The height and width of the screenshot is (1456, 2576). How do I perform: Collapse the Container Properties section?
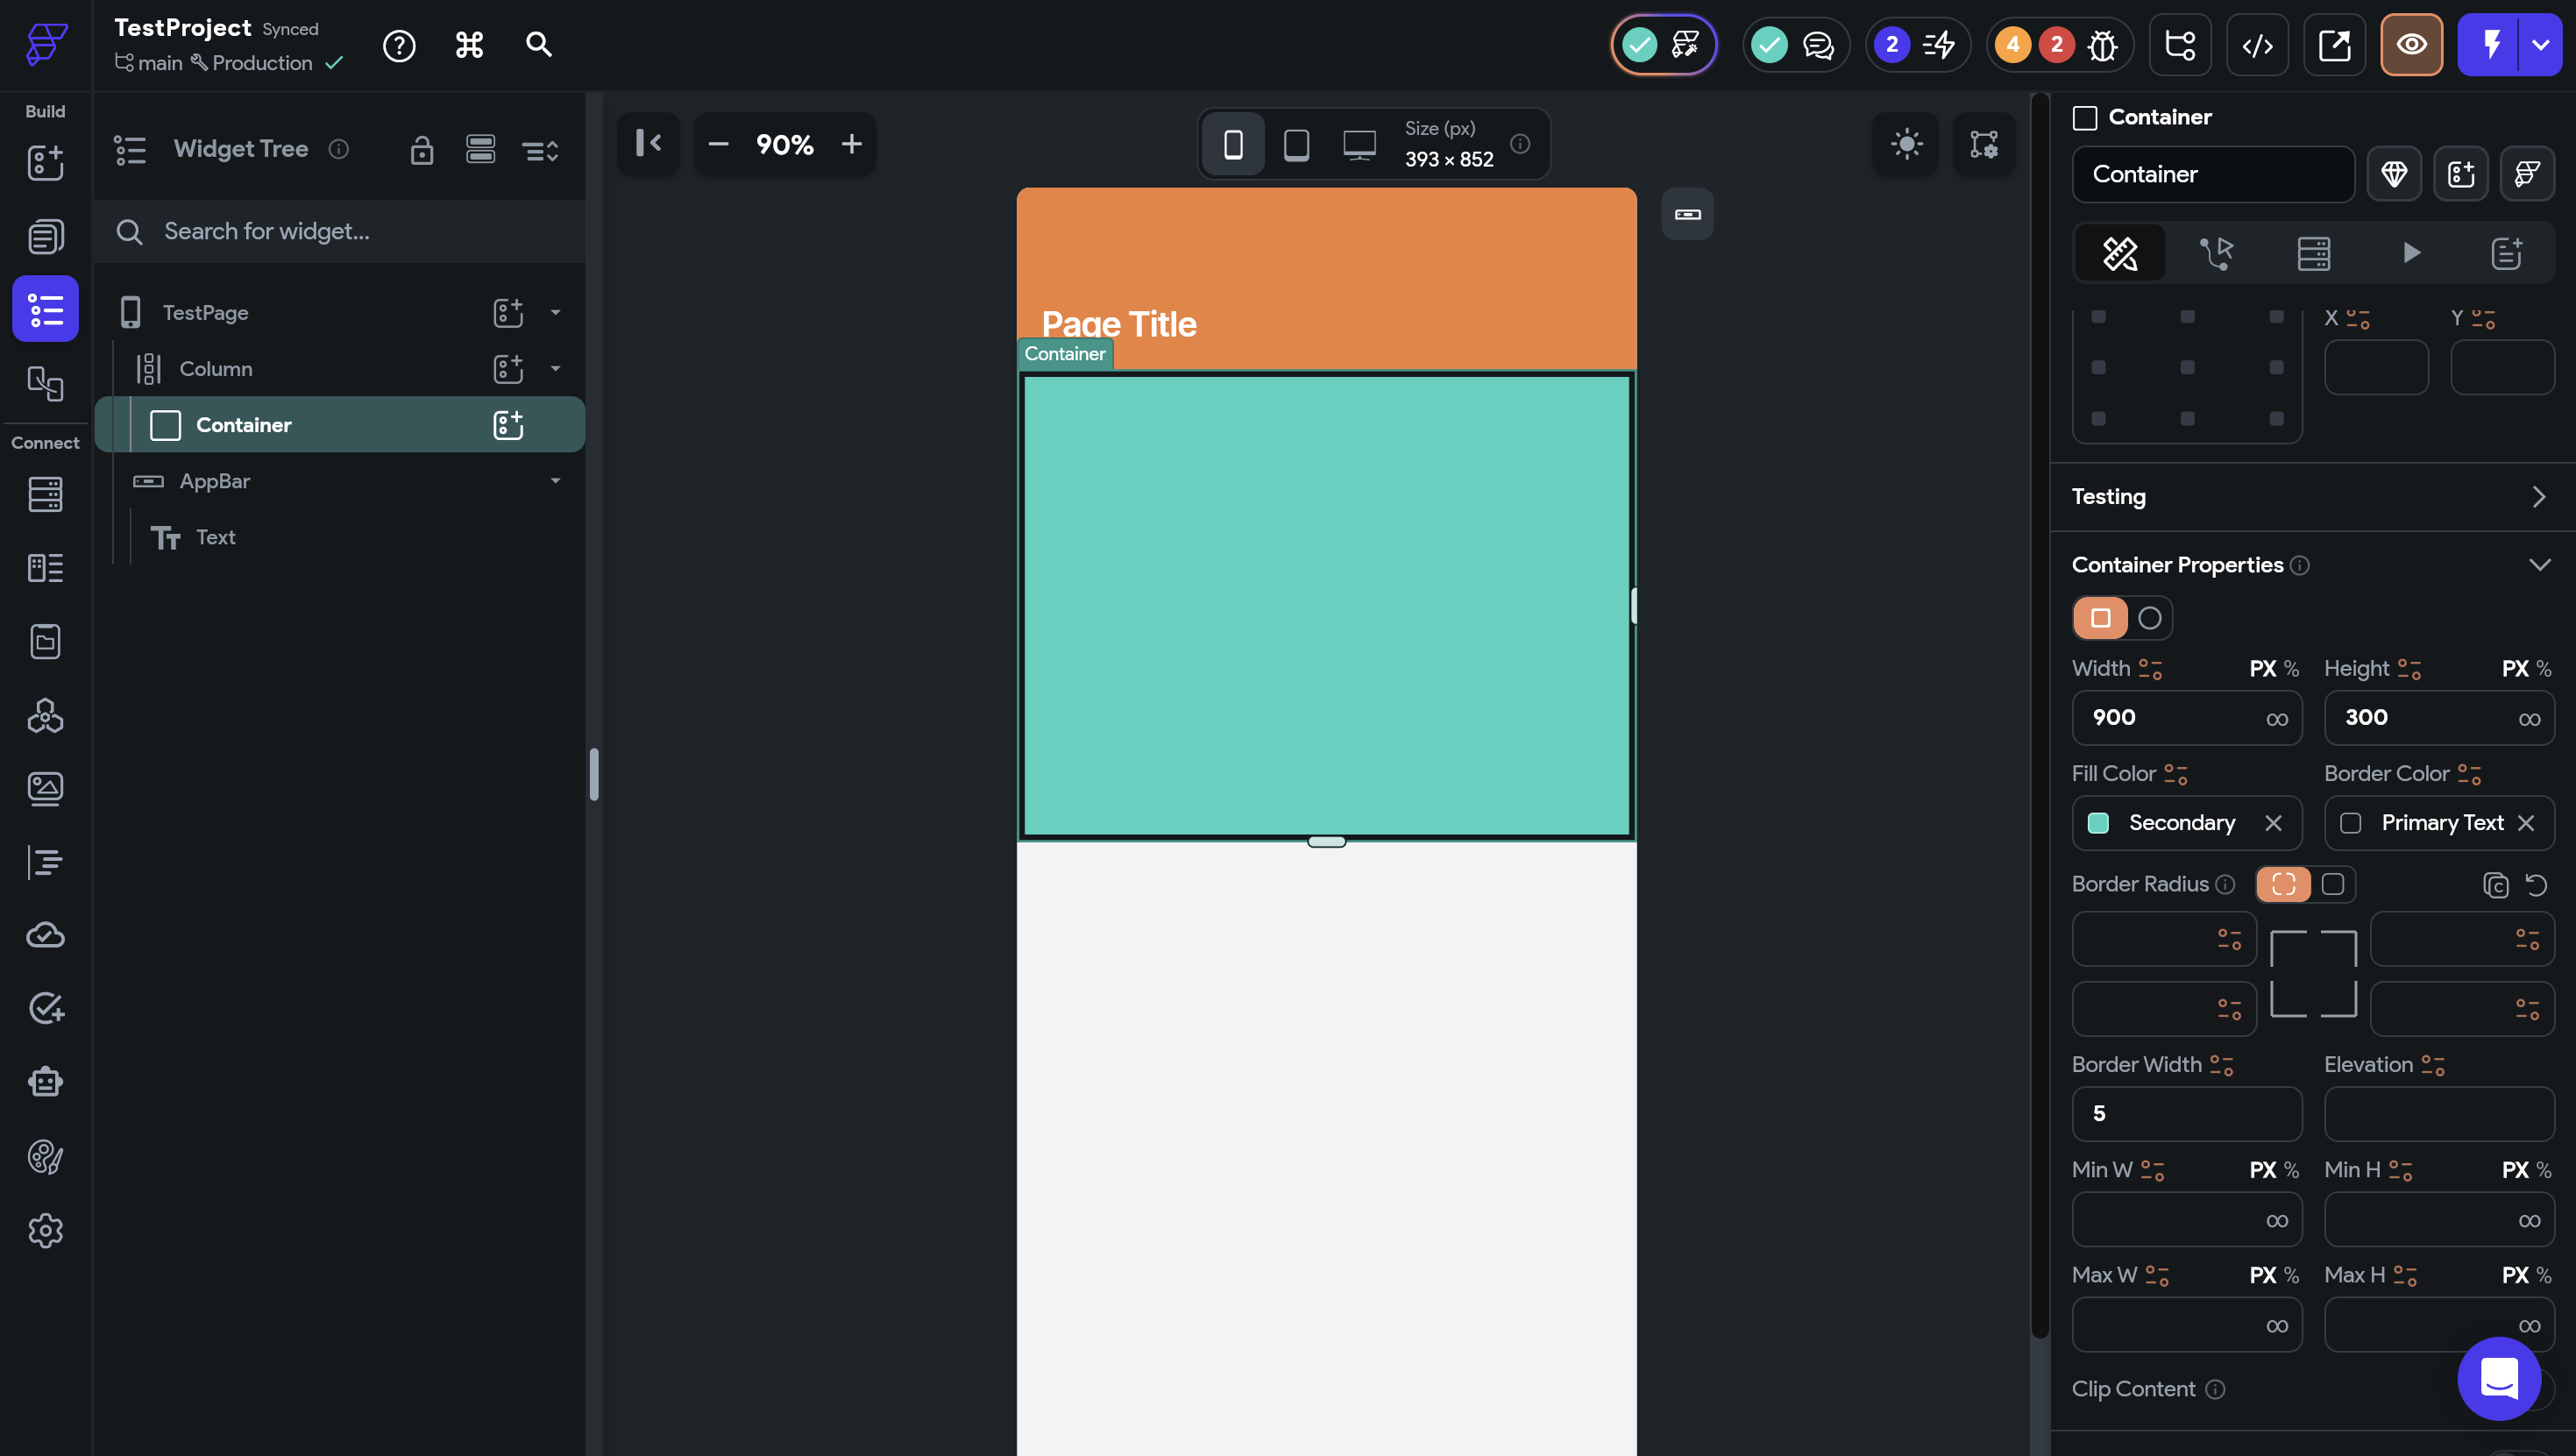tap(2538, 565)
